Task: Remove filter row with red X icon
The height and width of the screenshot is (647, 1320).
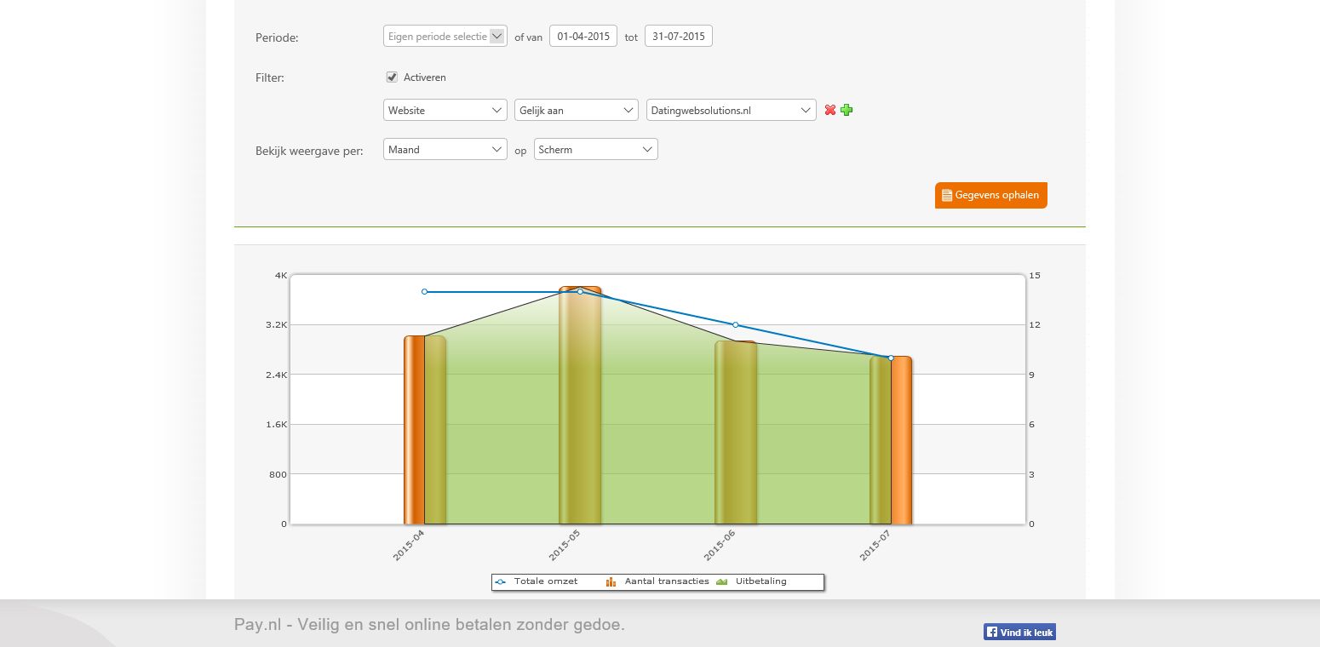Action: [830, 110]
